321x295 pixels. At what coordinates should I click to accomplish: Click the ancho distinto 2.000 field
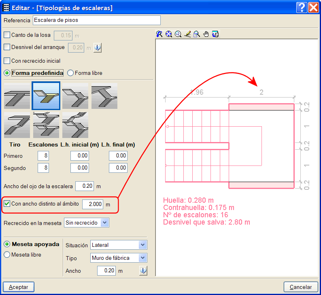[93, 204]
